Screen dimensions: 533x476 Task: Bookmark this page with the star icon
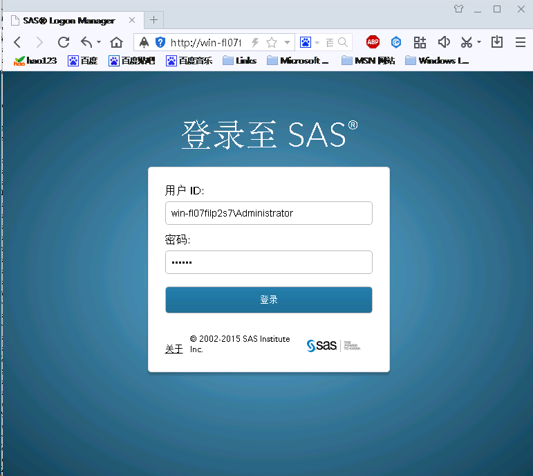(x=272, y=42)
